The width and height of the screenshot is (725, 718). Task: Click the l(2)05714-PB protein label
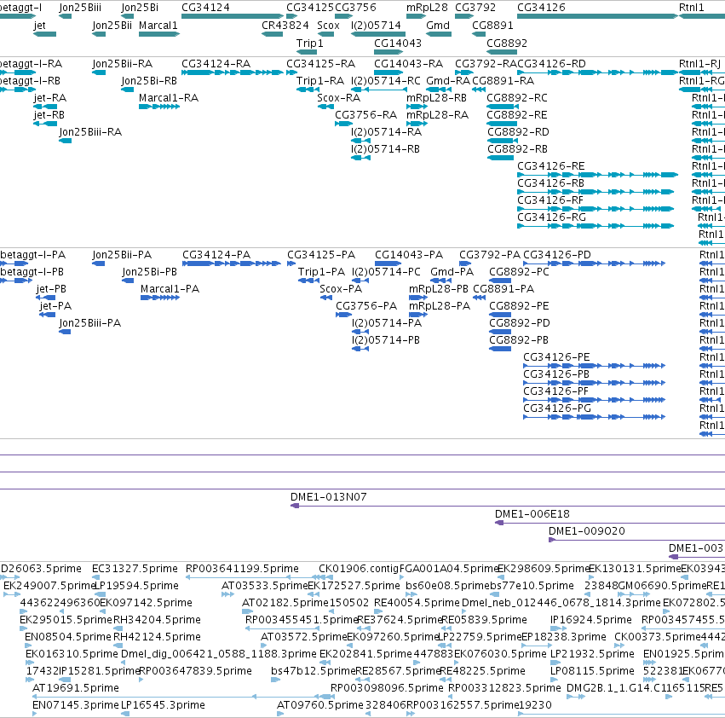coord(386,339)
